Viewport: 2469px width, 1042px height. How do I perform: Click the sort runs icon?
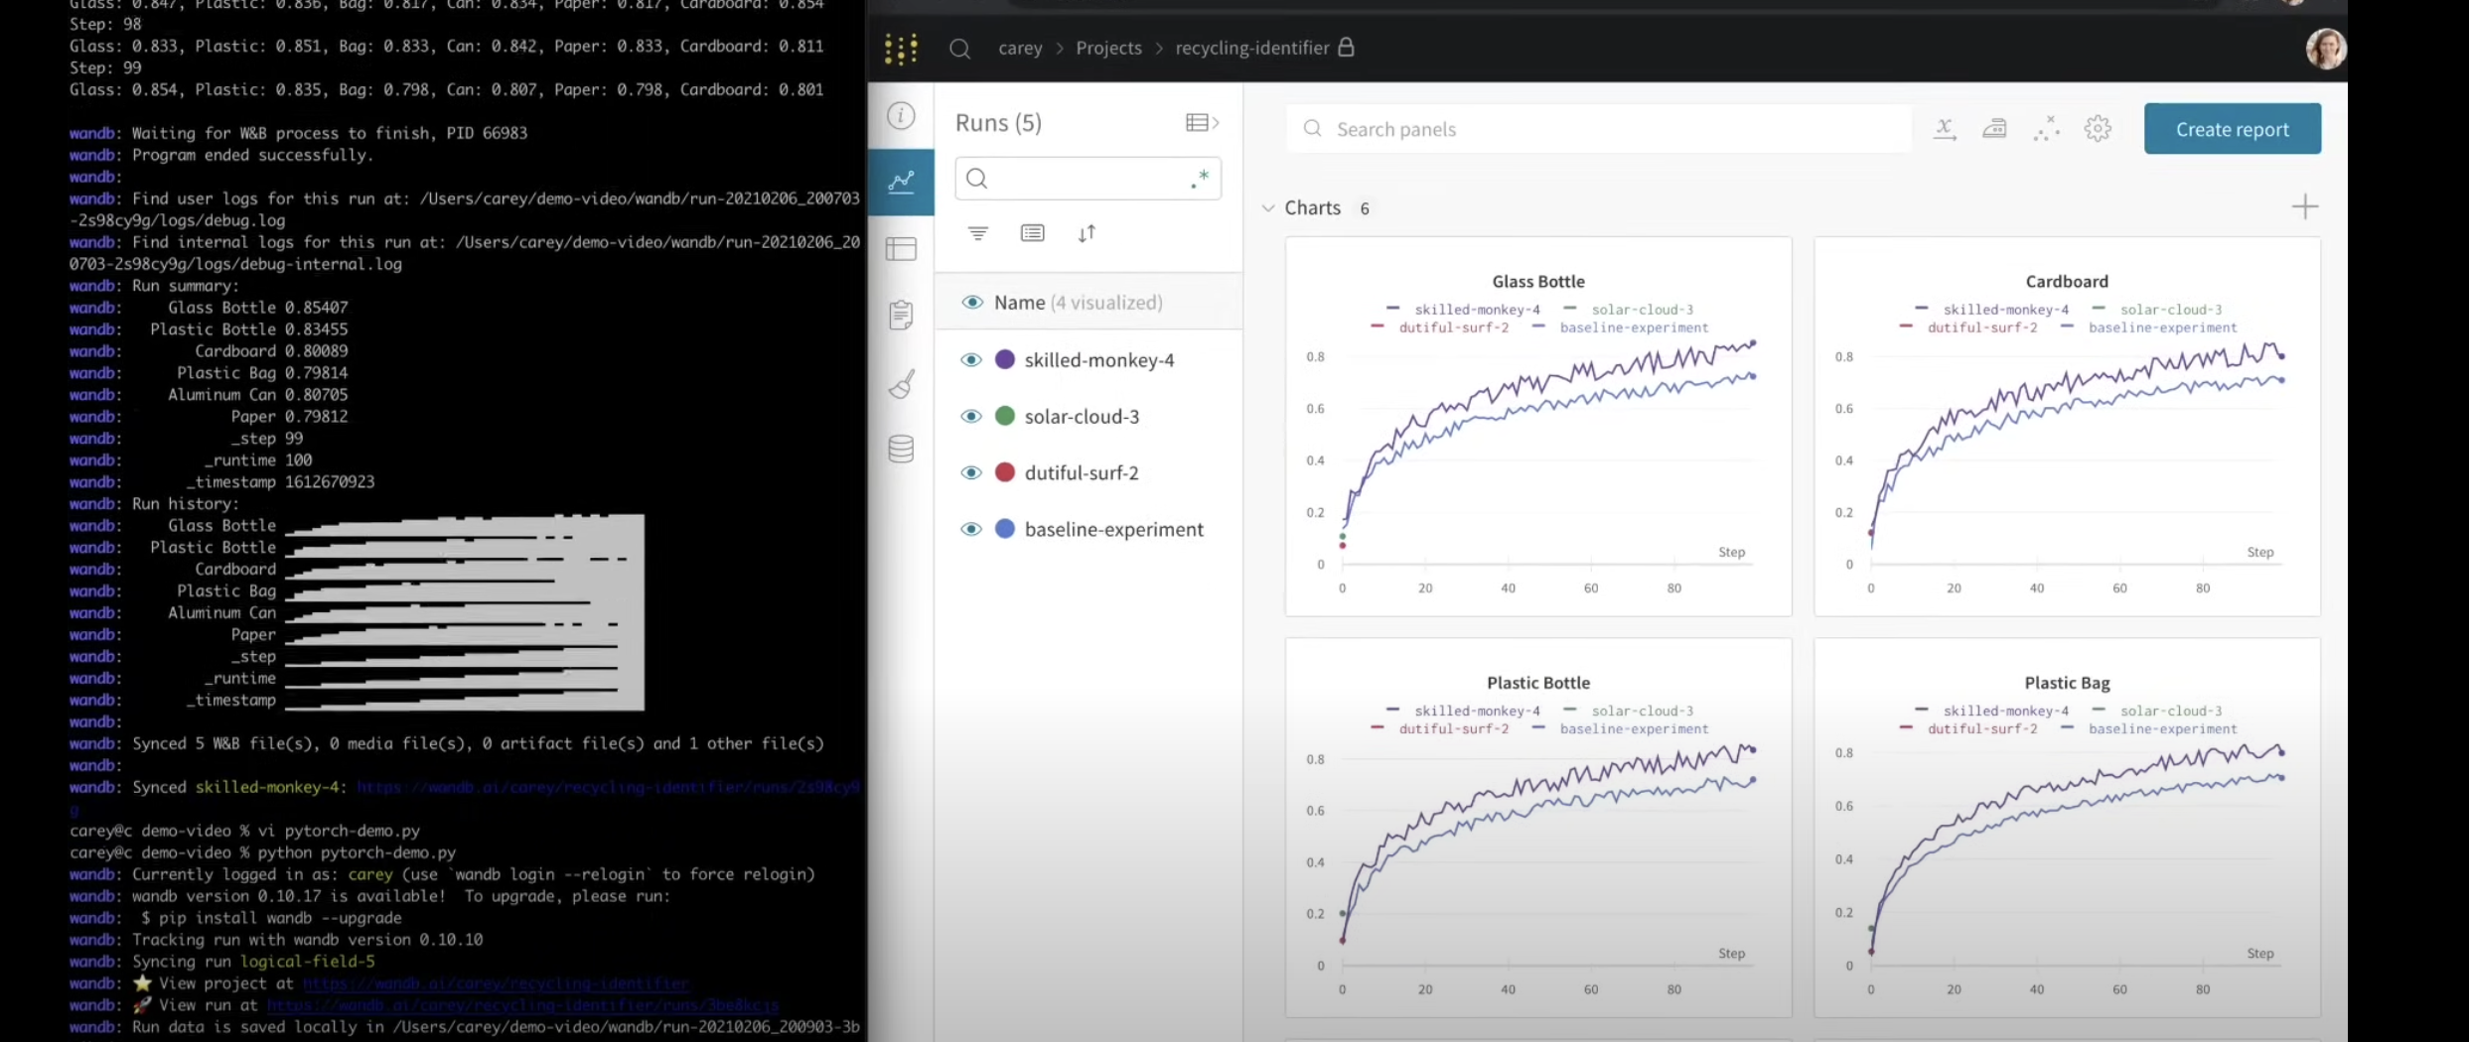click(1087, 233)
